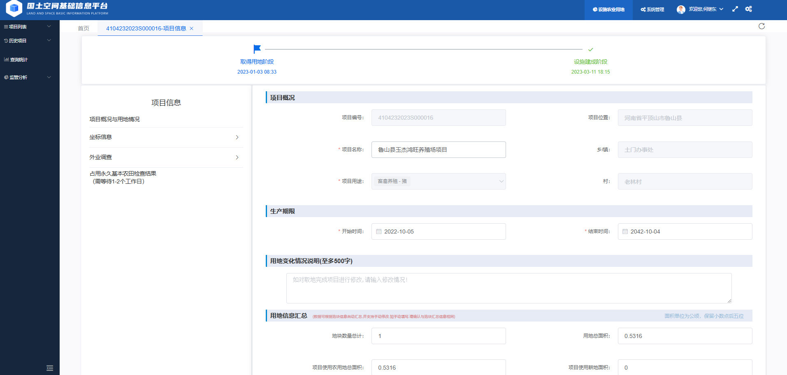
Task: Select the 设施建成阶段 step label
Action: [591, 62]
